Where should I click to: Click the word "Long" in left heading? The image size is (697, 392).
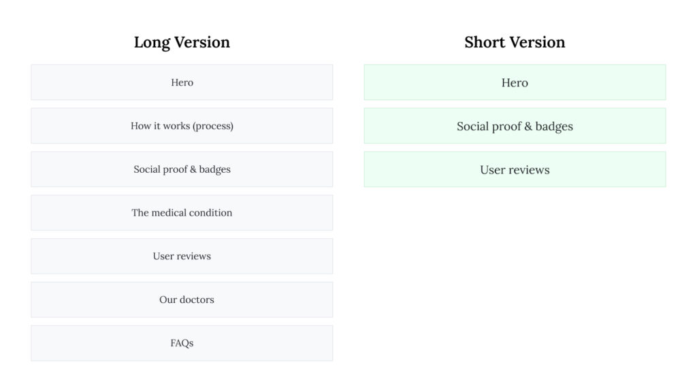[152, 43]
